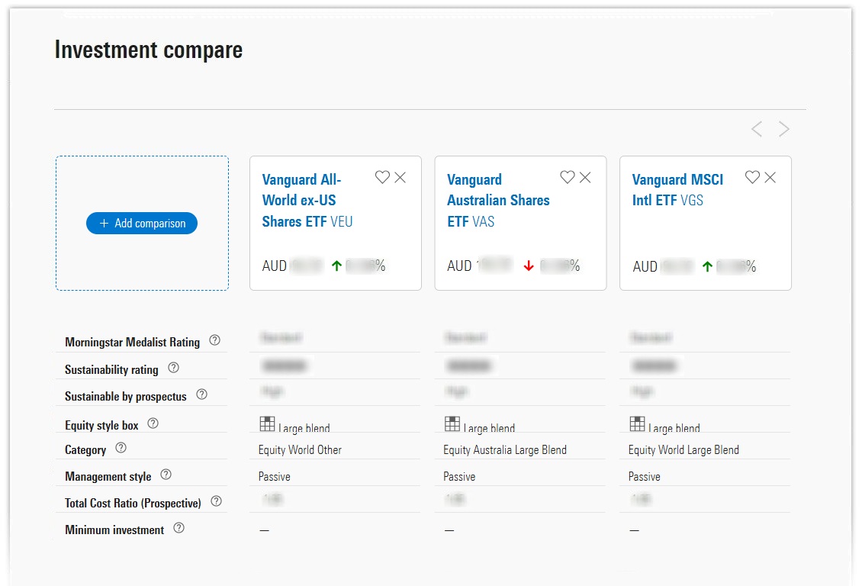
Task: Remove Vanguard MSCI Intl ETF from comparison
Action: pos(770,177)
